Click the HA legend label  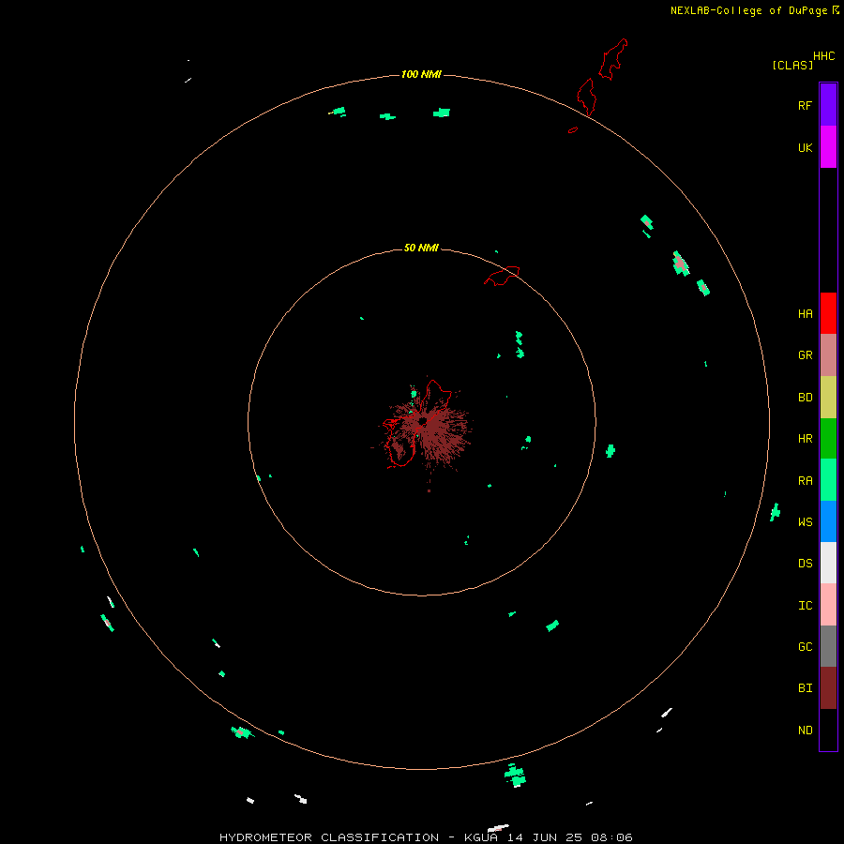coord(805,313)
